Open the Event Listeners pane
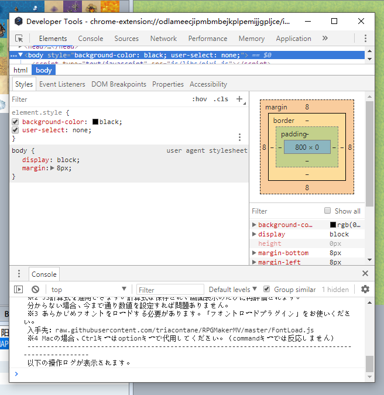This screenshot has height=395, width=384. [x=62, y=84]
